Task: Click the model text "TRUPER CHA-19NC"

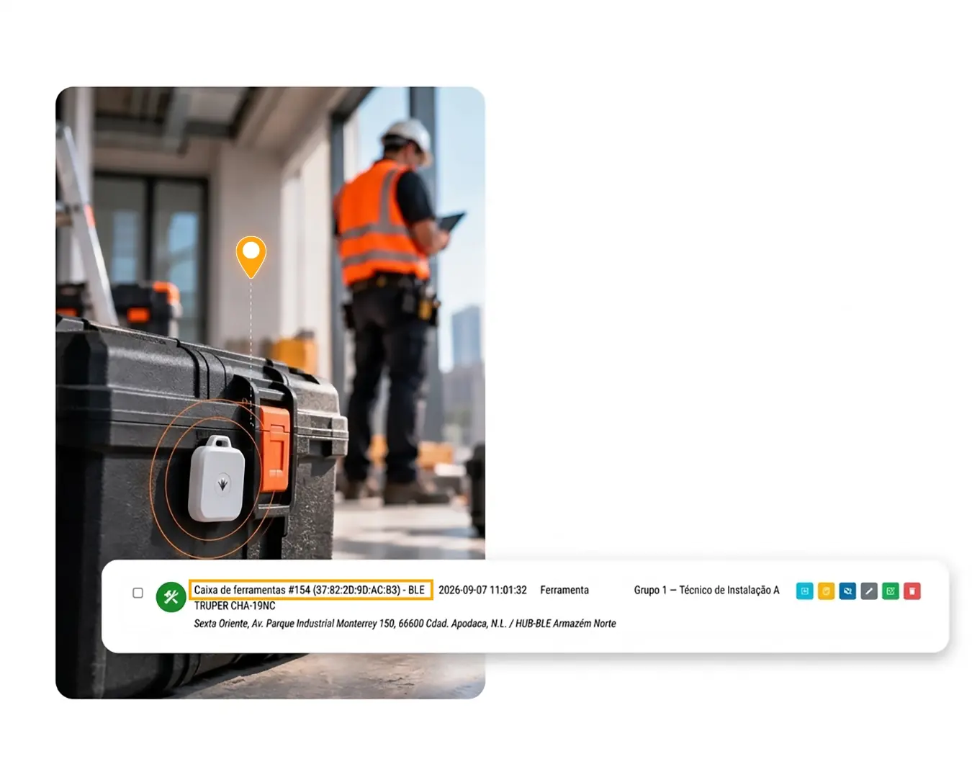Action: pos(235,606)
